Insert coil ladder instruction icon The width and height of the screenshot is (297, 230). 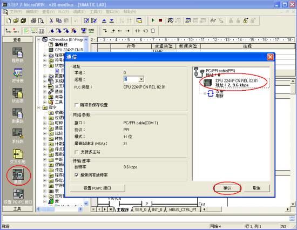(x=145, y=31)
